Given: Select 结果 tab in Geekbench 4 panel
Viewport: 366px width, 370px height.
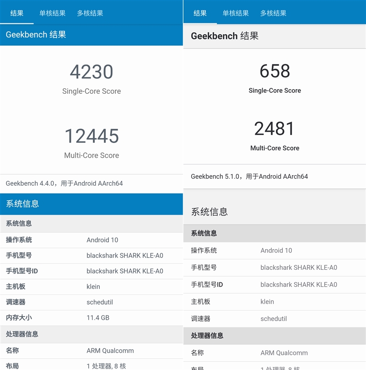Looking at the screenshot, I should (x=17, y=13).
